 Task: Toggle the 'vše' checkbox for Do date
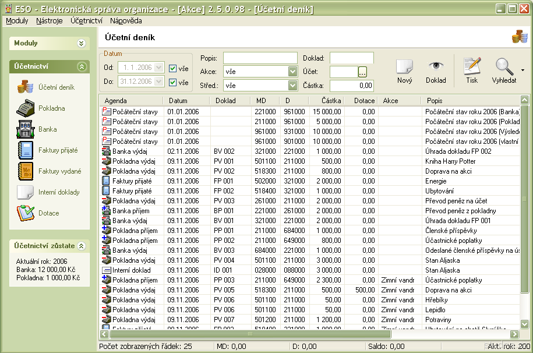[x=173, y=83]
